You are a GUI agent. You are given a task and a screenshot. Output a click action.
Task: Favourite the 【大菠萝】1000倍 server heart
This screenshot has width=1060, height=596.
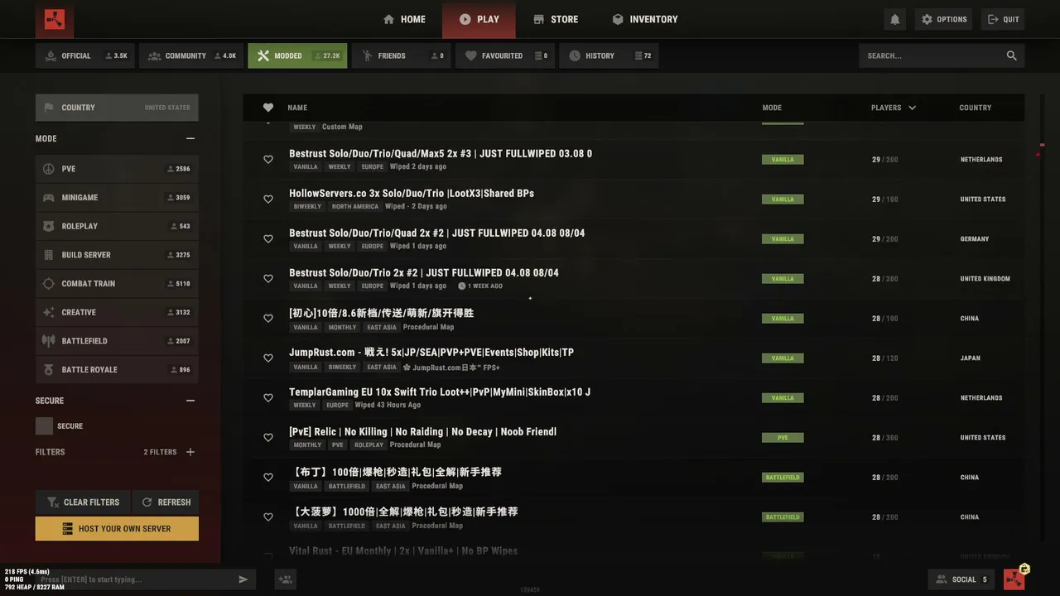click(268, 517)
